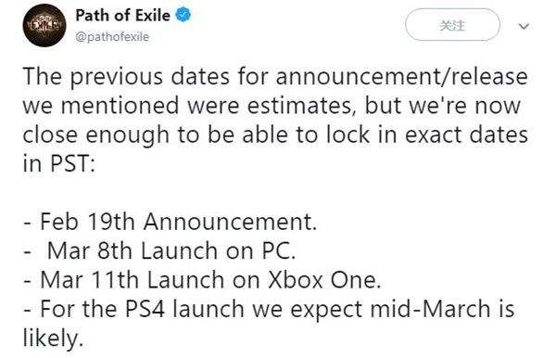
Task: Click the 'Mar 8th Launch on PC.' line
Action: click(159, 250)
